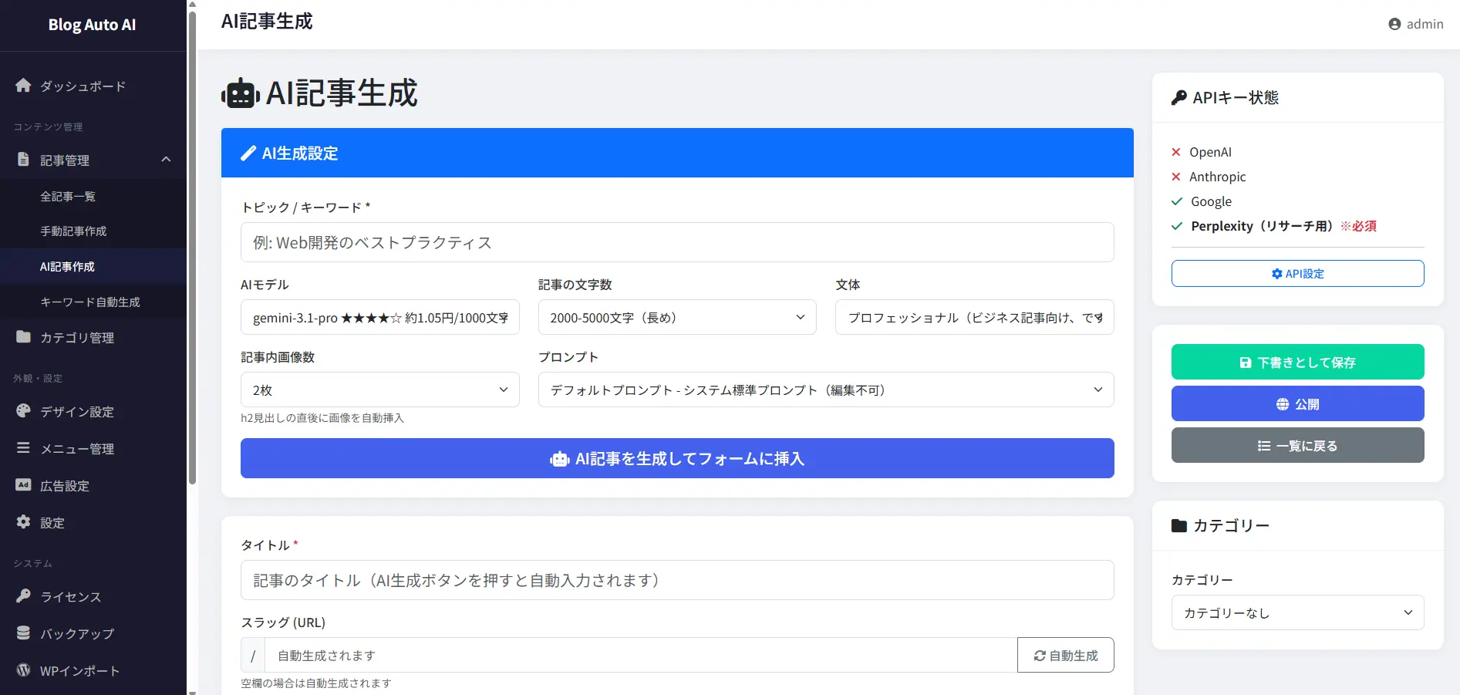
Task: Click the Anthropic API status label
Action: [1217, 177]
